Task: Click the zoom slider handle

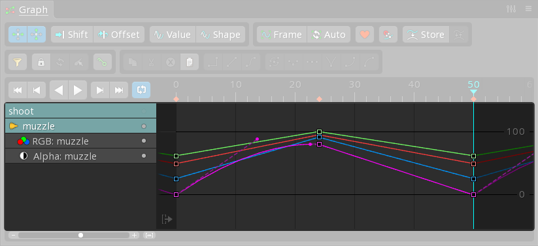Action: point(80,236)
